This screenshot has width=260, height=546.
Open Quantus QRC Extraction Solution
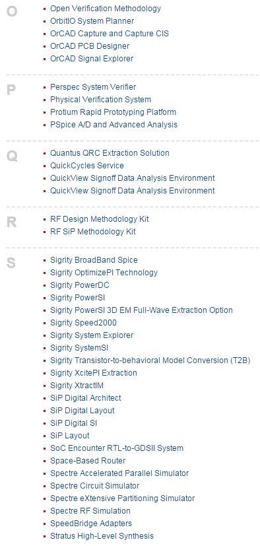110,153
